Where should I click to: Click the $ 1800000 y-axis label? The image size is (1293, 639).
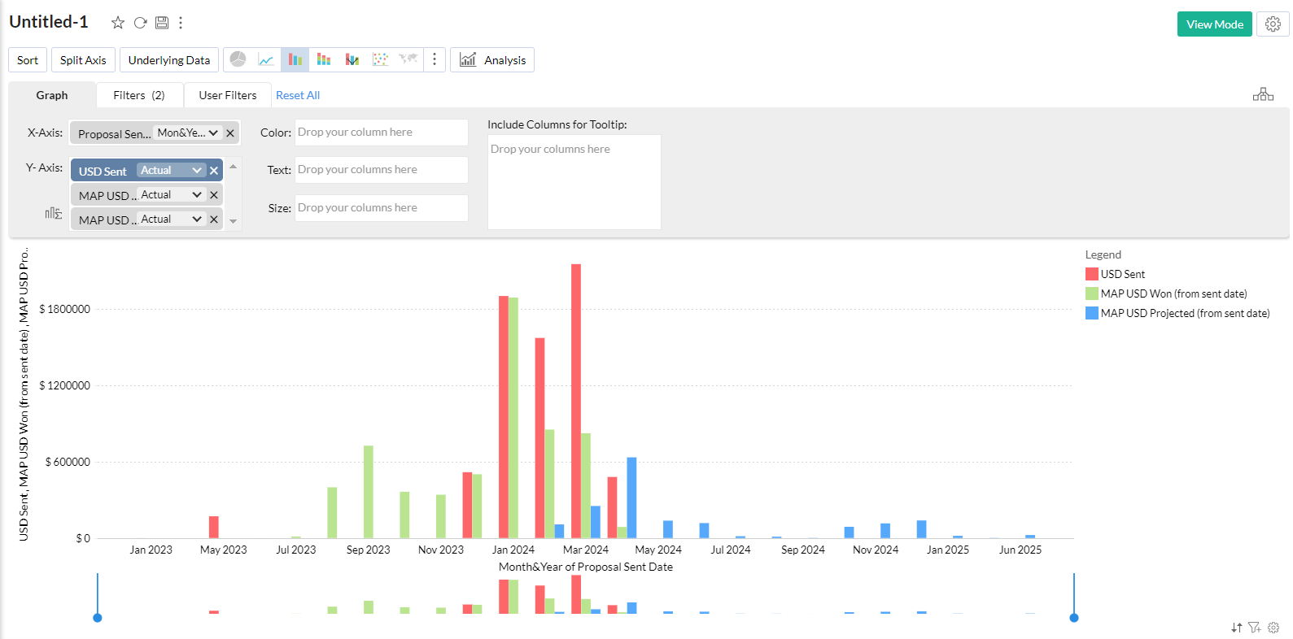tap(65, 309)
